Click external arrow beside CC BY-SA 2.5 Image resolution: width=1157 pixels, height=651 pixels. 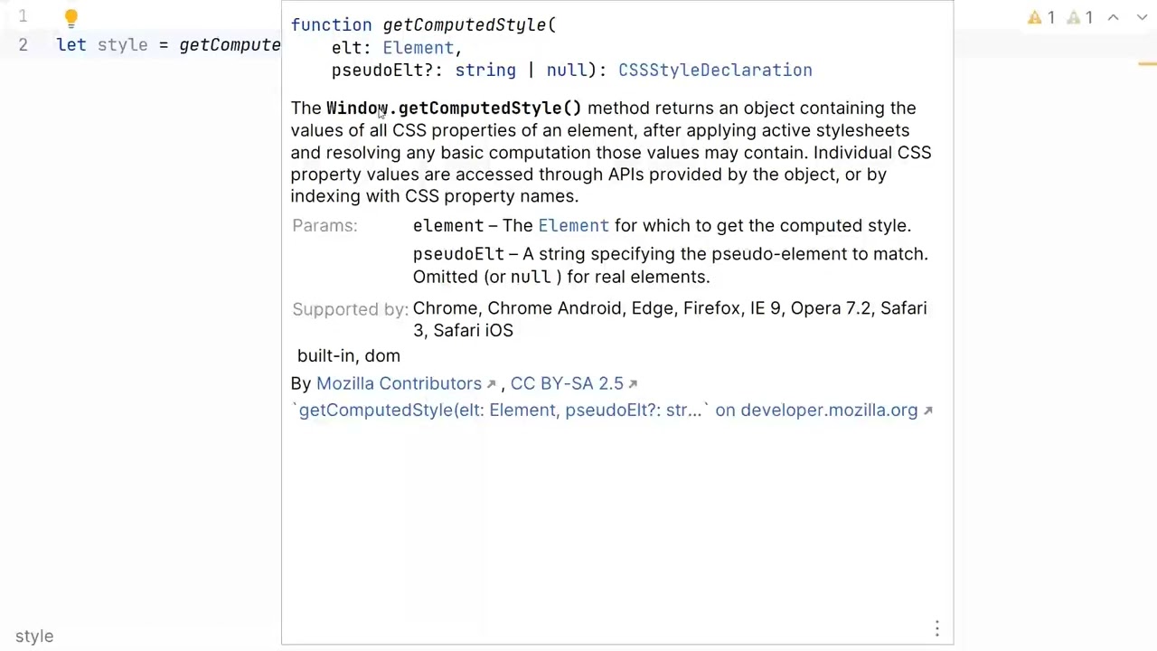(x=633, y=384)
